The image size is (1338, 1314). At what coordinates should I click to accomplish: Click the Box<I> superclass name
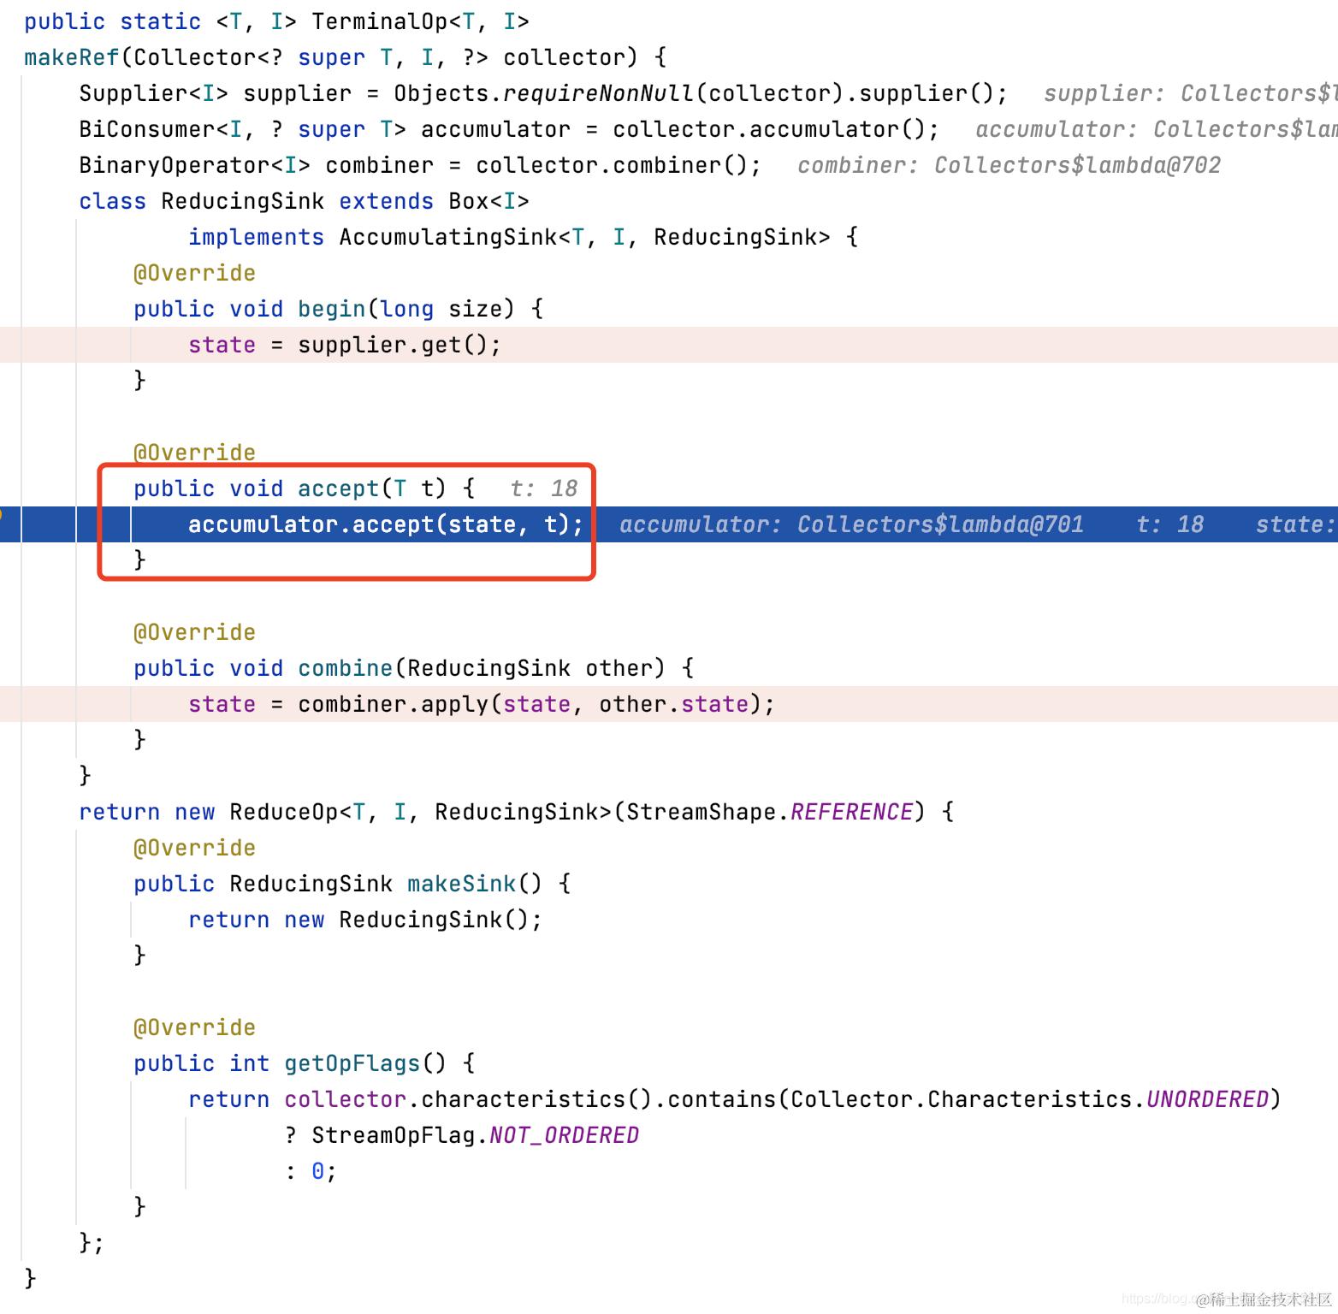tap(488, 201)
